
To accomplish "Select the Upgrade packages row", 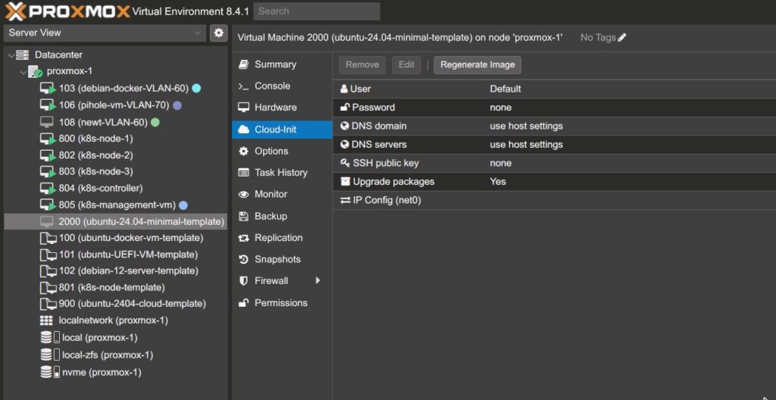I will tap(554, 182).
